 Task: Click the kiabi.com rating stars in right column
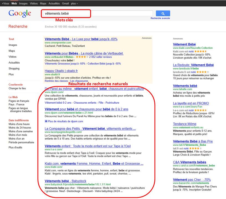tap(200, 51)
